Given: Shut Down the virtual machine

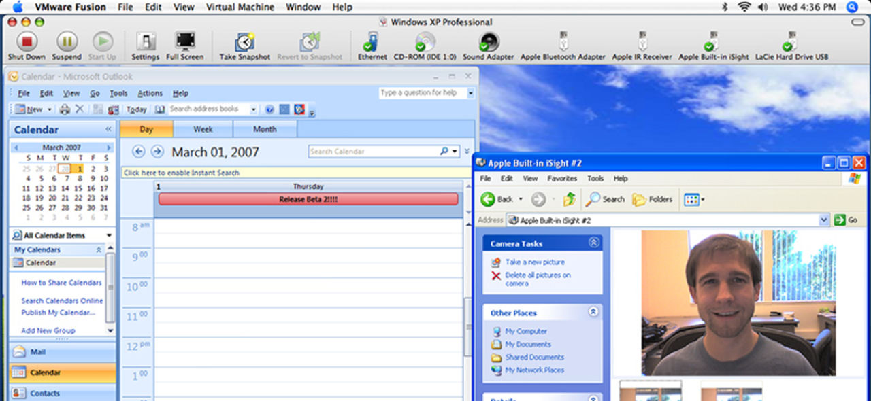Looking at the screenshot, I should click(x=26, y=42).
